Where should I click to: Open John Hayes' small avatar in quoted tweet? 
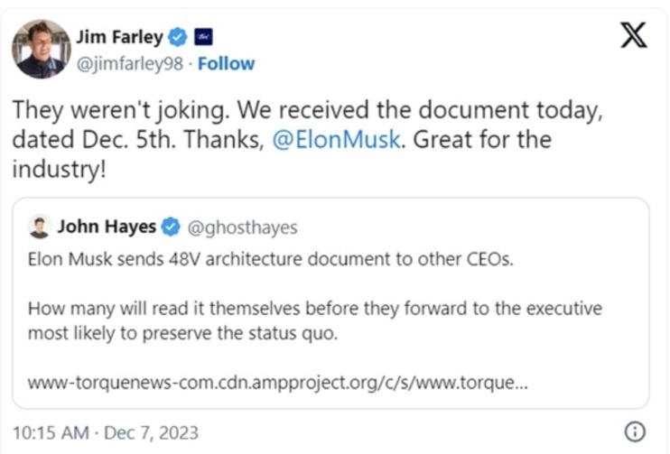[39, 227]
